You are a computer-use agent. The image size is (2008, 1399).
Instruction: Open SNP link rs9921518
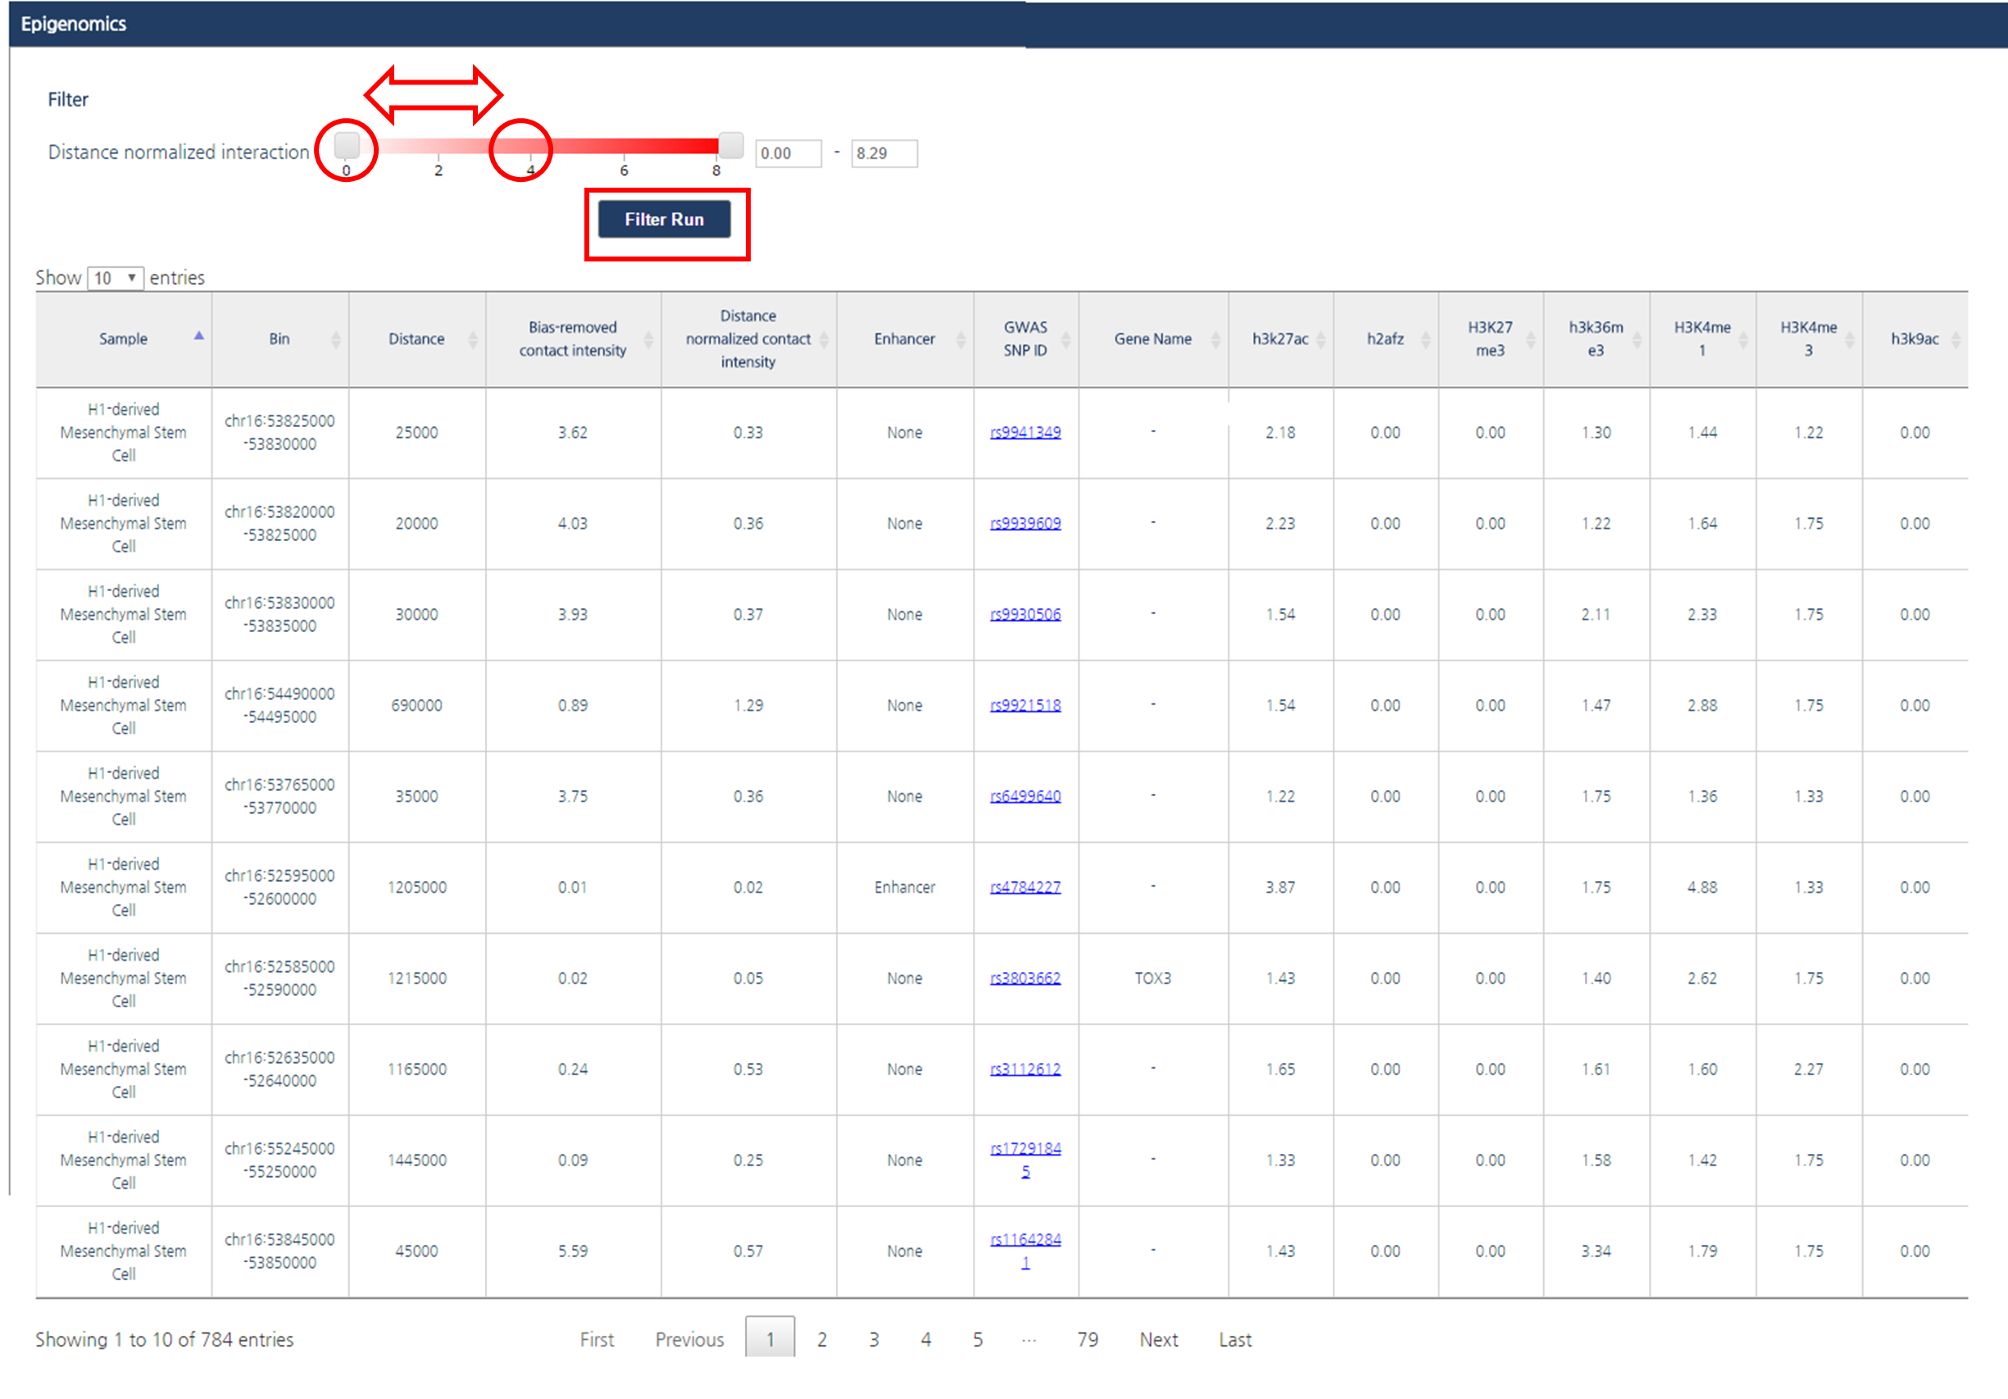point(1026,705)
